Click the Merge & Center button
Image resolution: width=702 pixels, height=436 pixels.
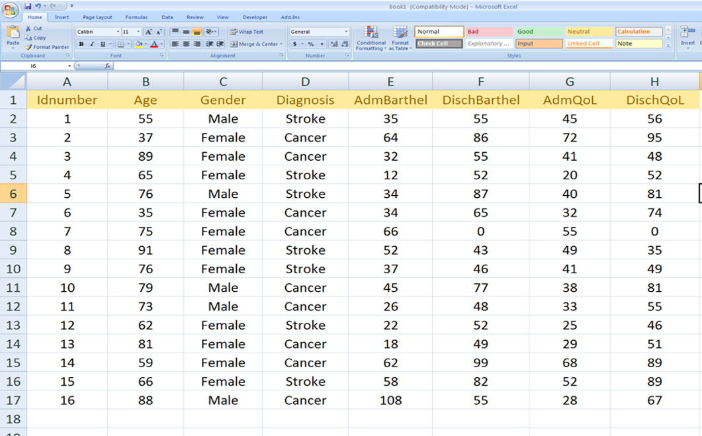click(x=255, y=44)
